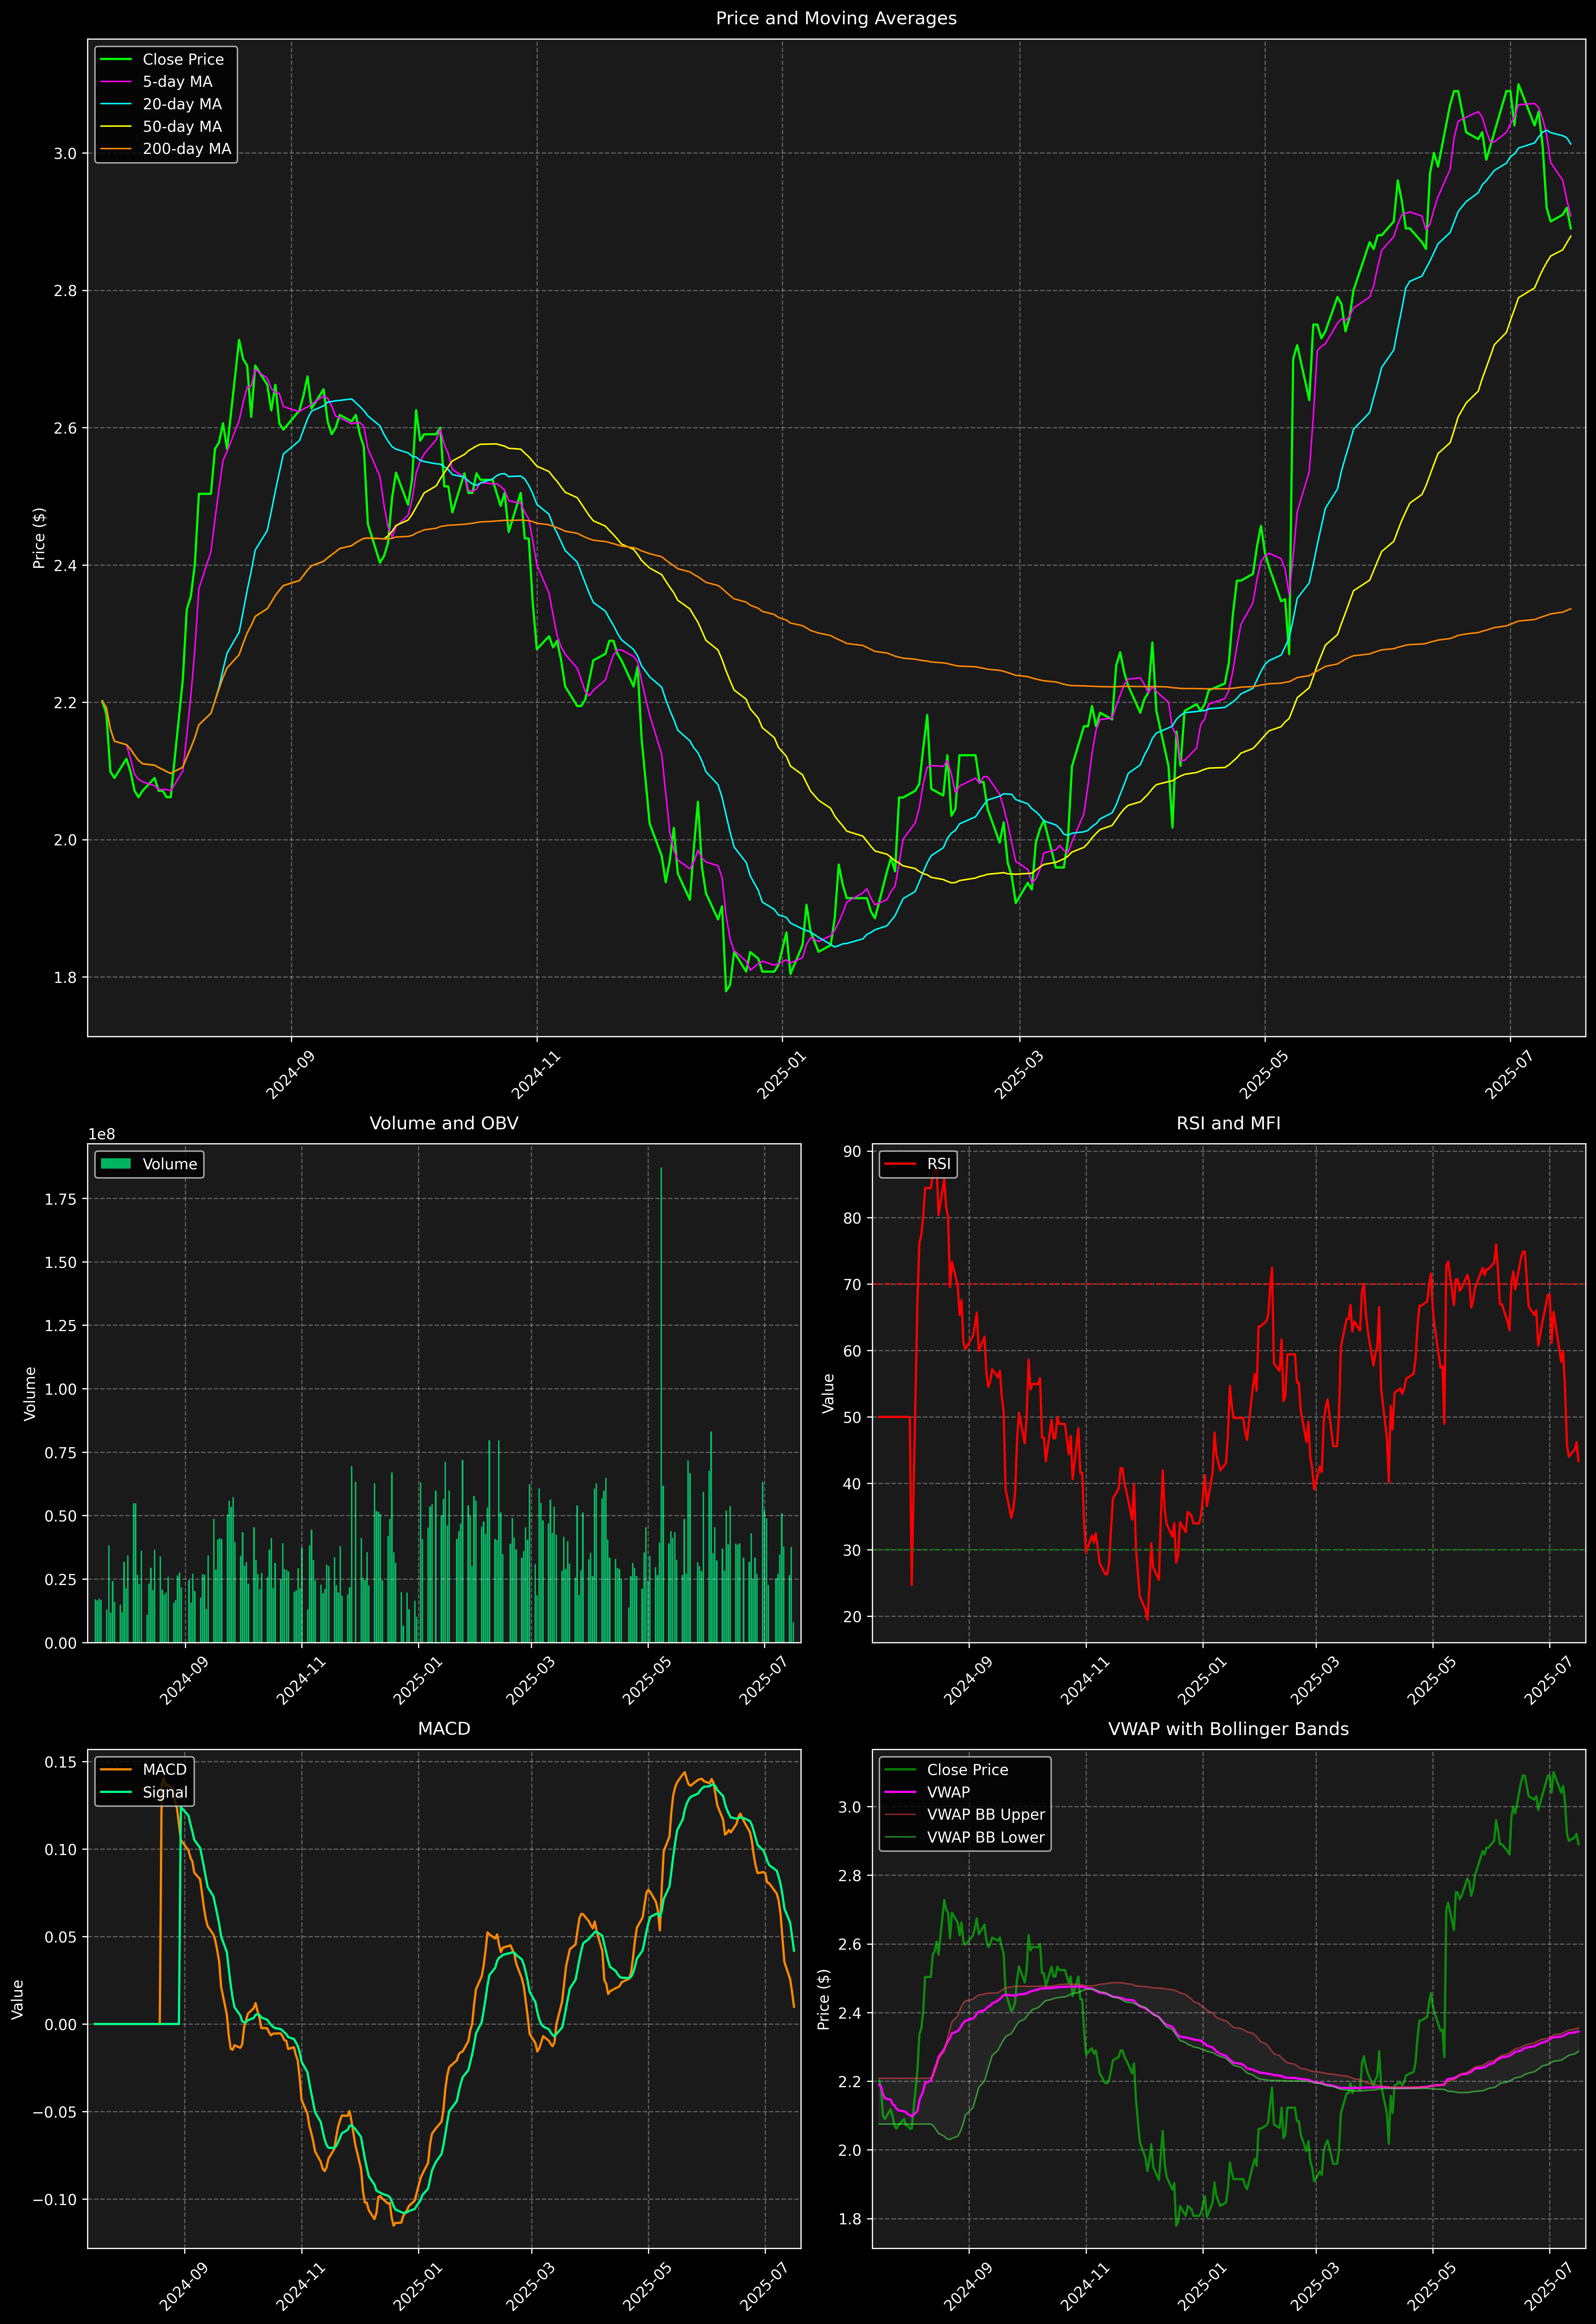Click the "Price and Moving Averages" chart title

[x=836, y=18]
